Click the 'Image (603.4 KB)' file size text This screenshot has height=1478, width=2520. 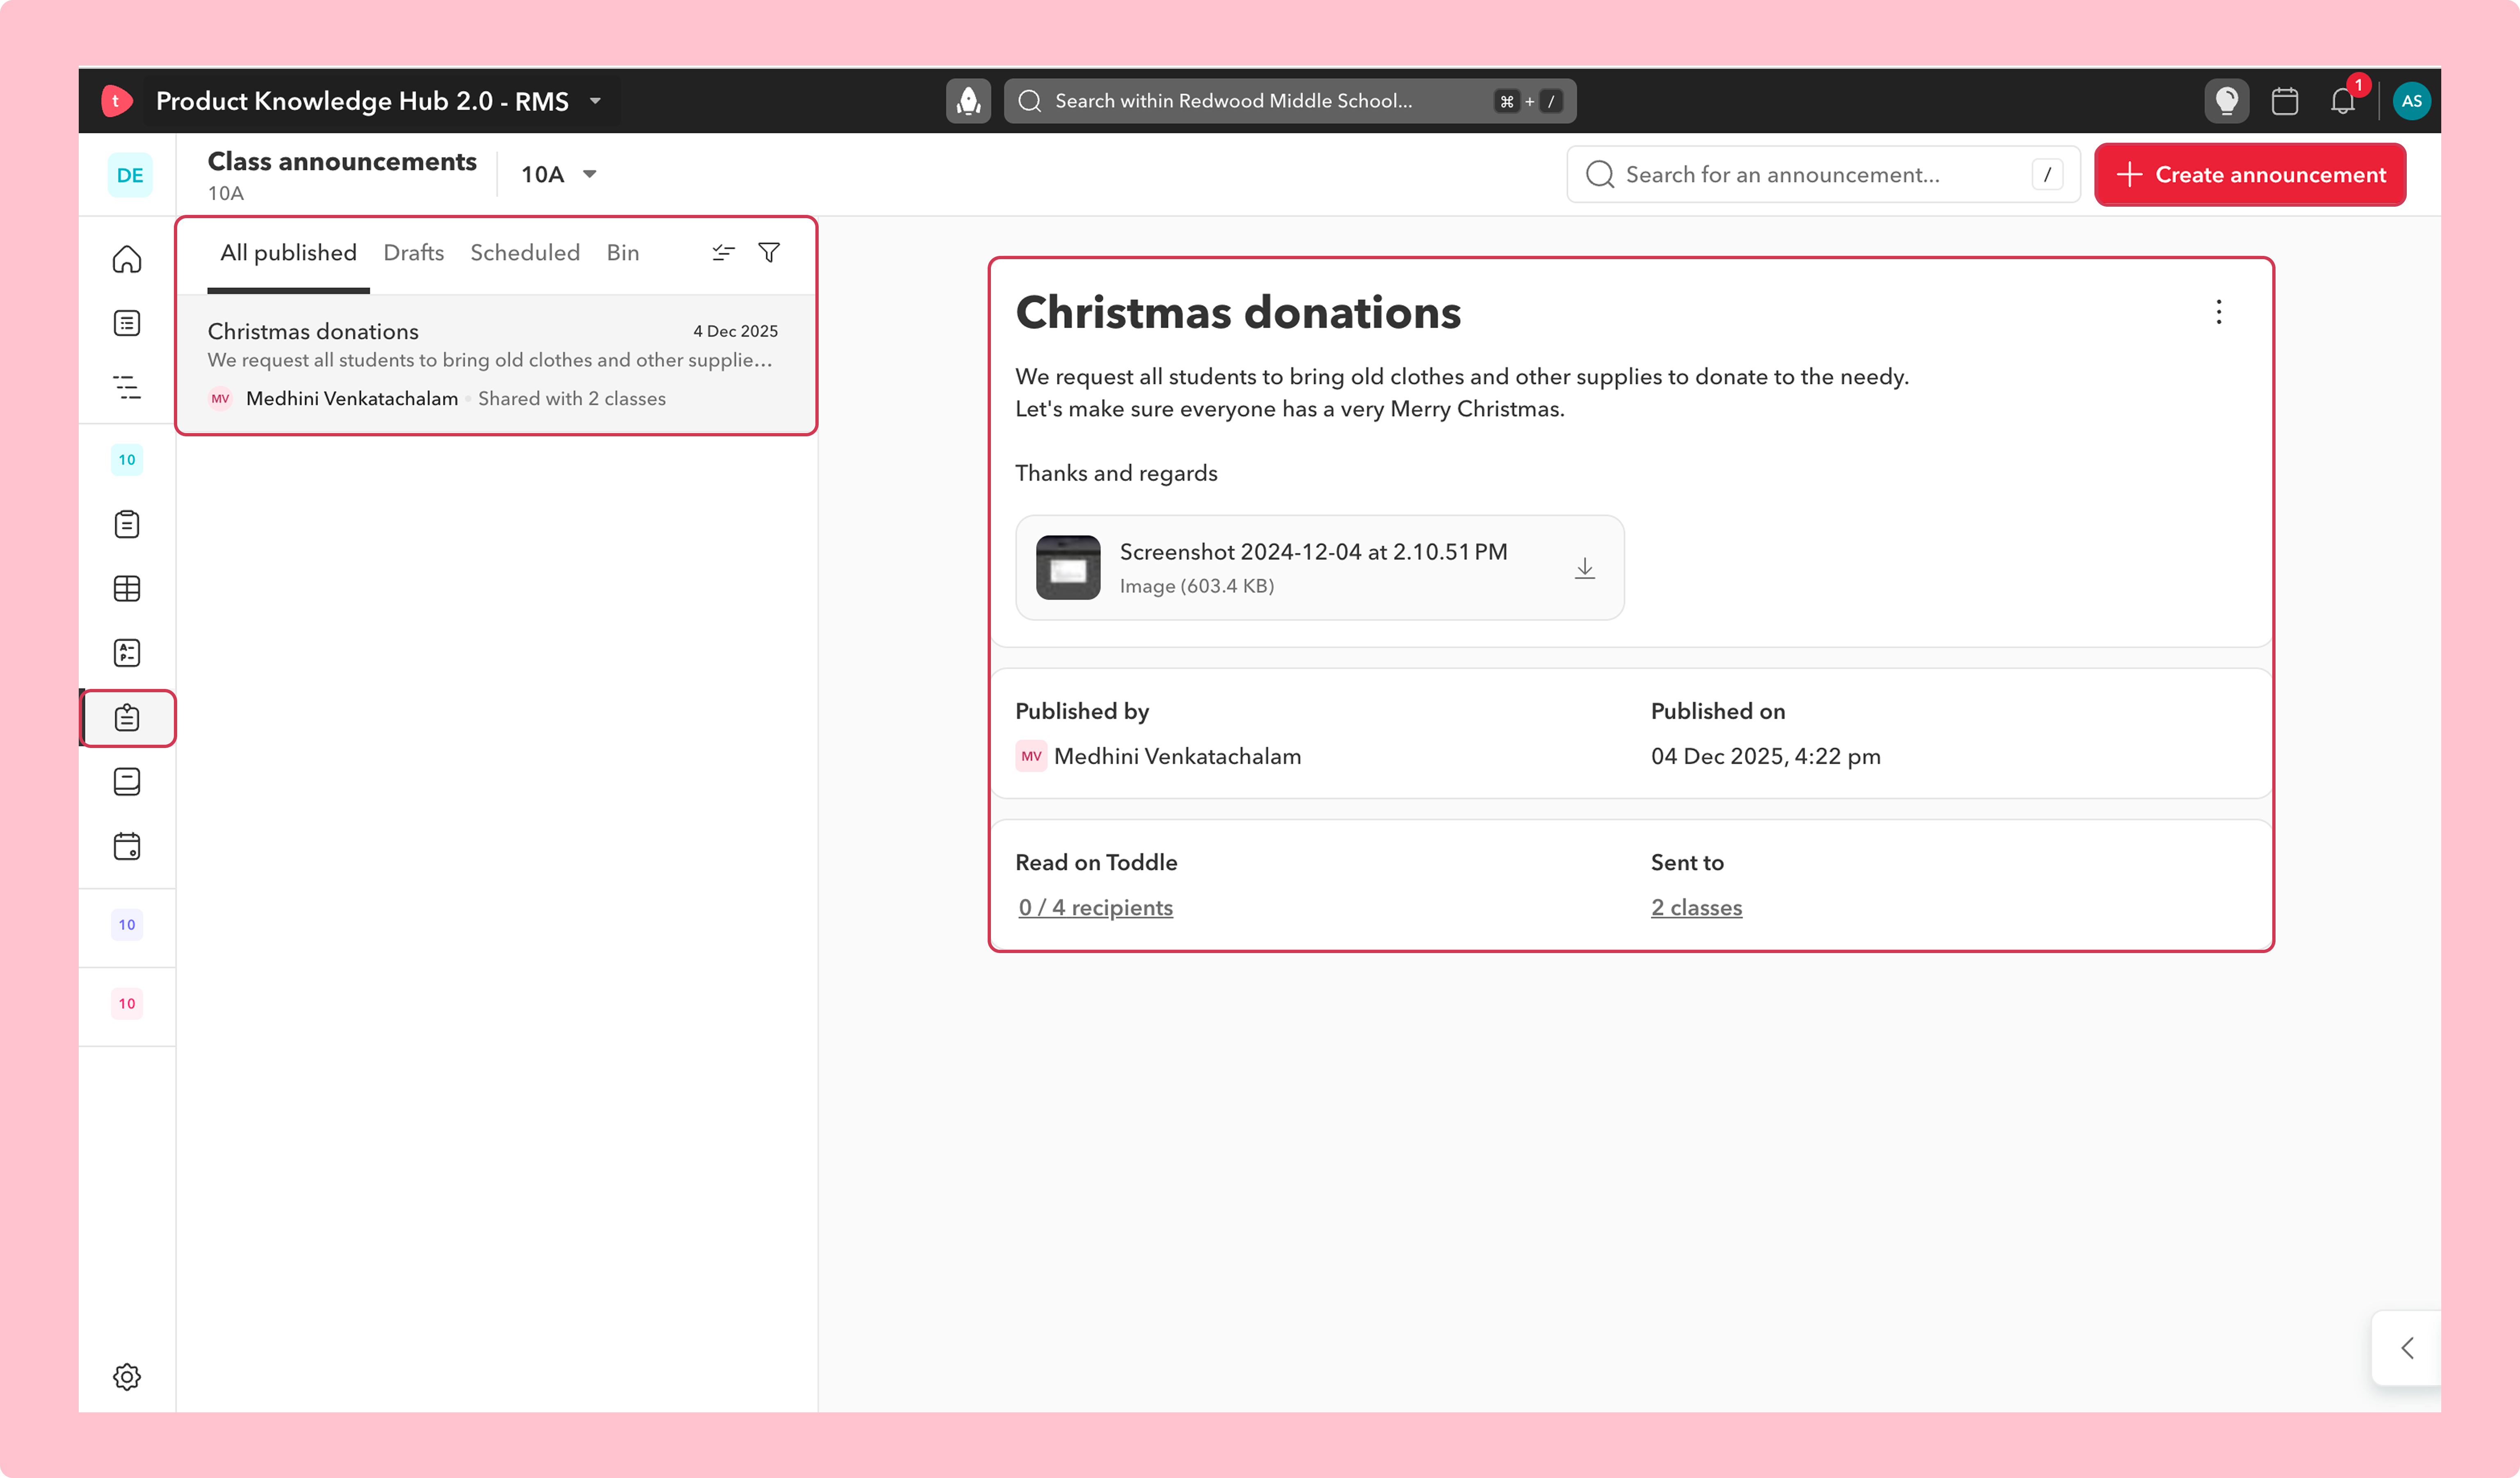[1196, 587]
